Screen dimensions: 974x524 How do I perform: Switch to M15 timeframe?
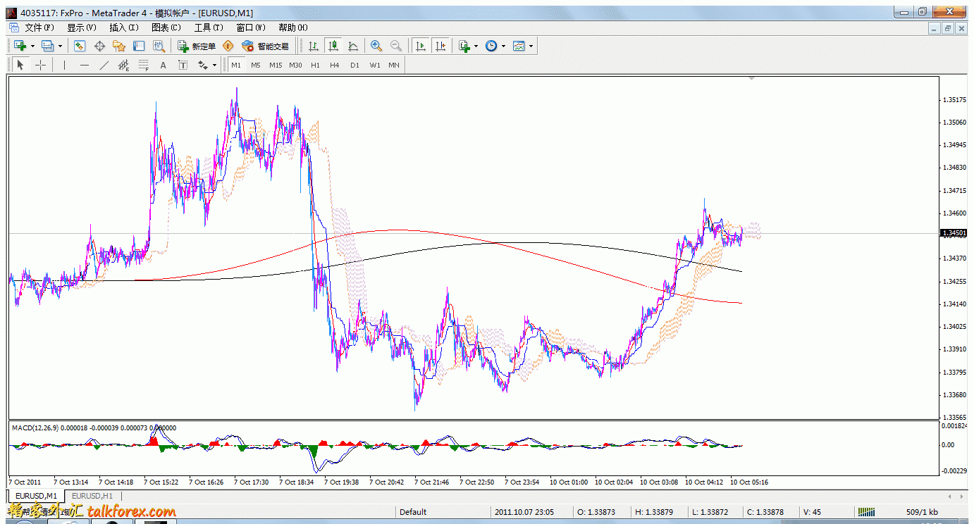tap(275, 65)
